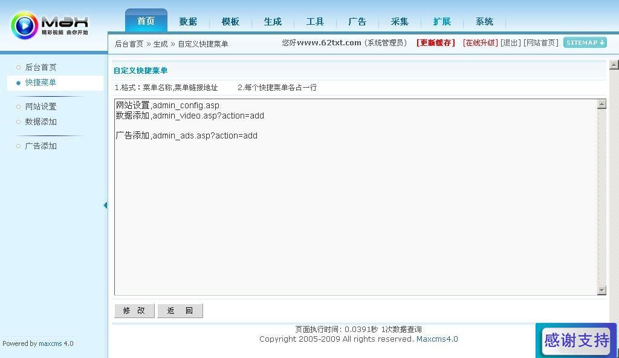Click the 广告添加,admin_ads.asp?action=add line
Image resolution: width=619 pixels, height=358 pixels.
click(x=186, y=135)
